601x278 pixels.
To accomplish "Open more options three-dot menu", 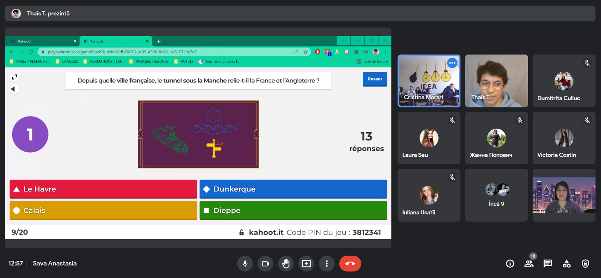I will [327, 264].
